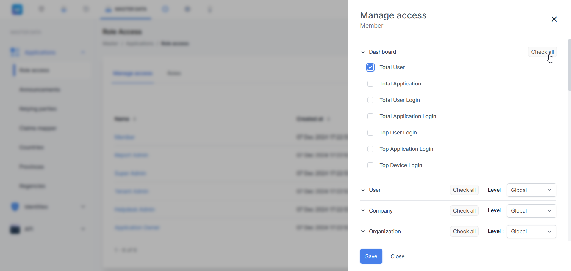Save the access changes
Image resolution: width=571 pixels, height=271 pixels.
click(x=371, y=256)
